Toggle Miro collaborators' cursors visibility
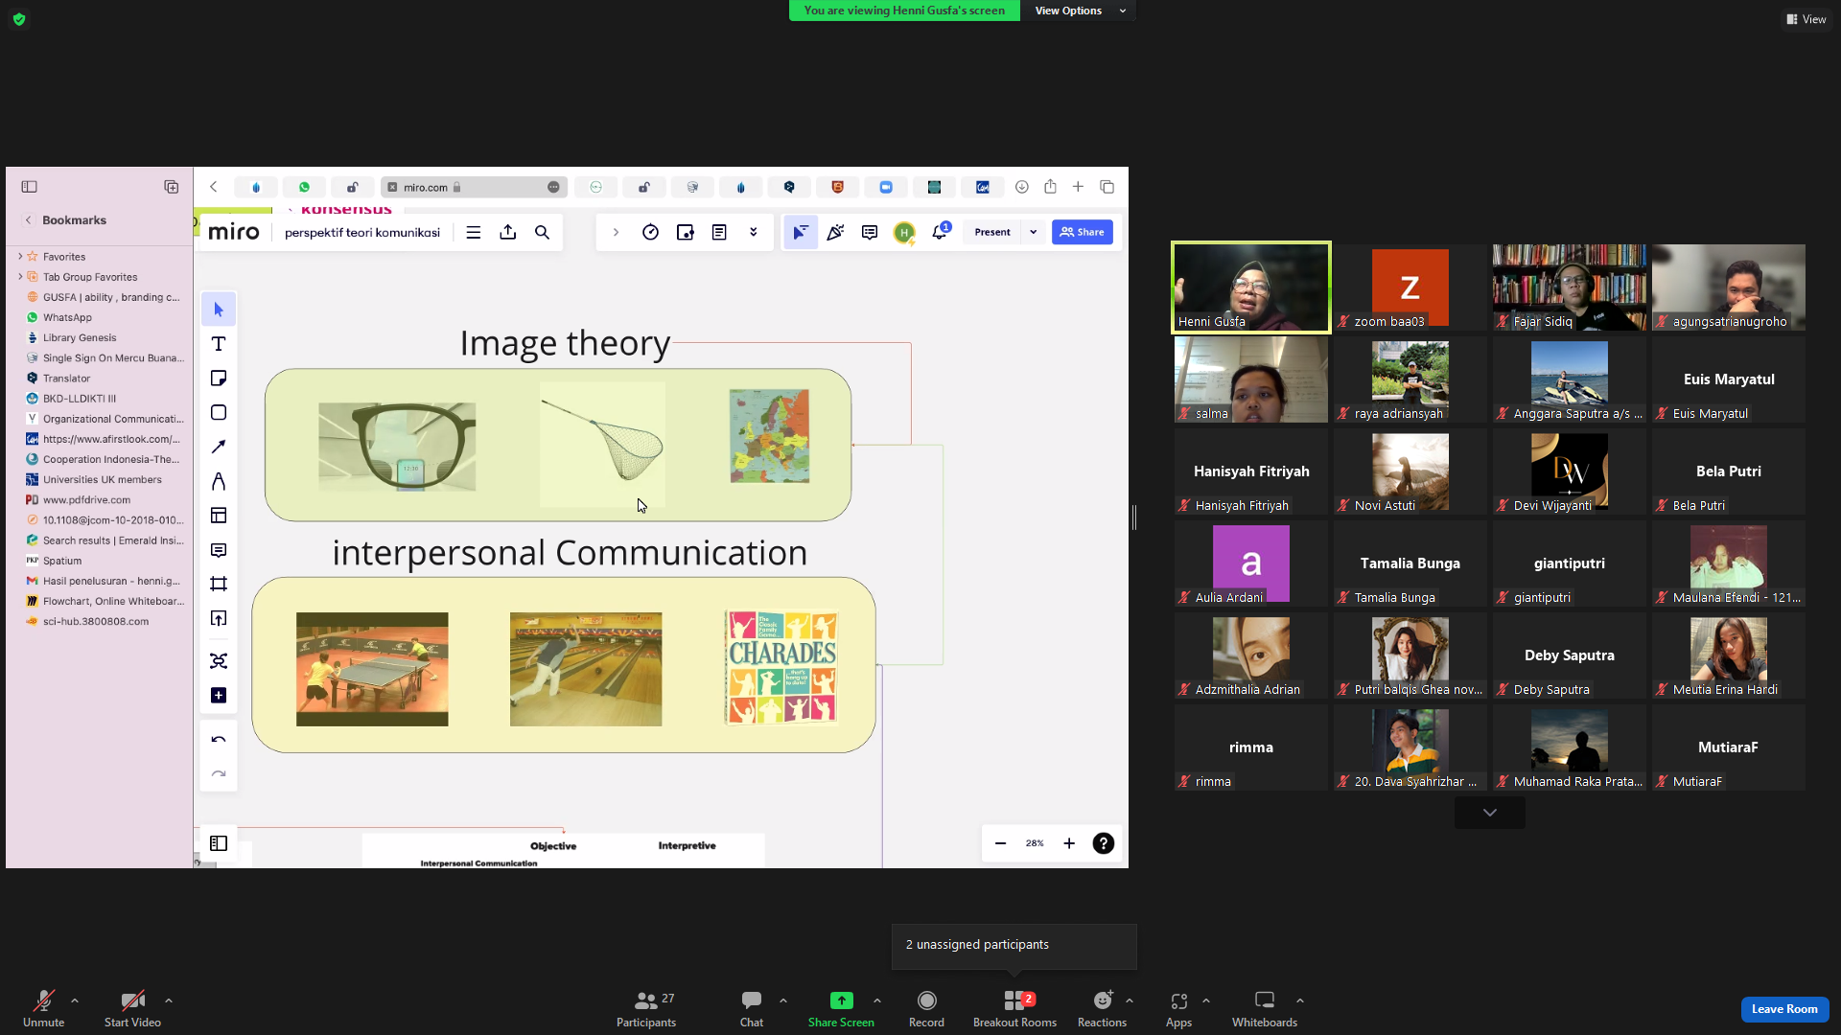This screenshot has height=1035, width=1841. pos(801,232)
